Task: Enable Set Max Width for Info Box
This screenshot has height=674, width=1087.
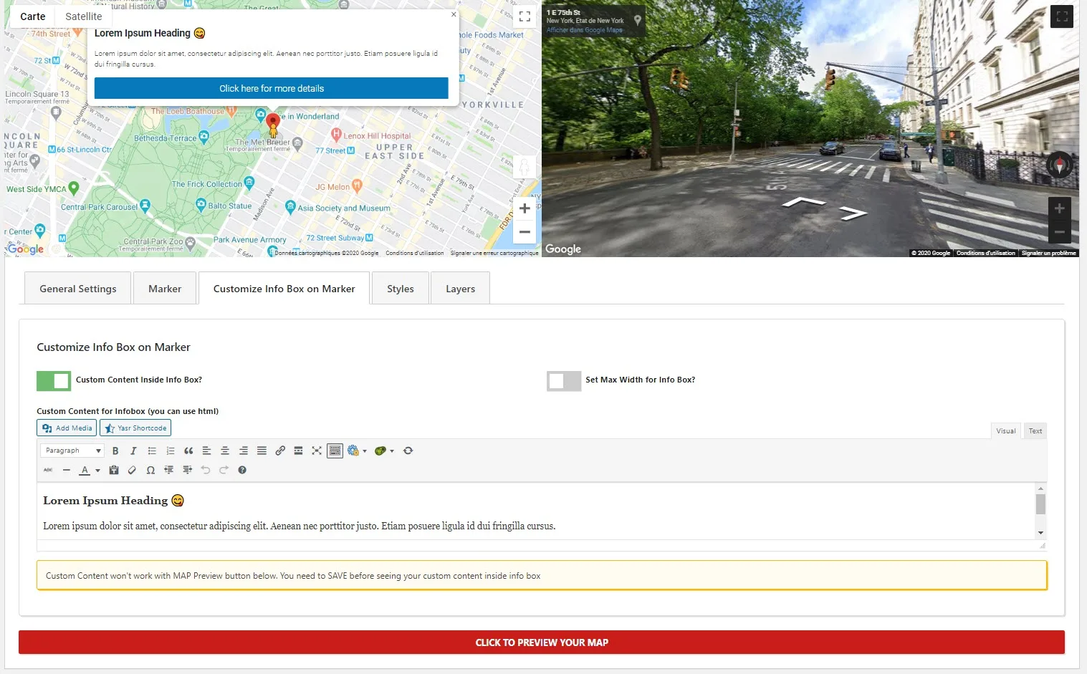Action: click(564, 380)
